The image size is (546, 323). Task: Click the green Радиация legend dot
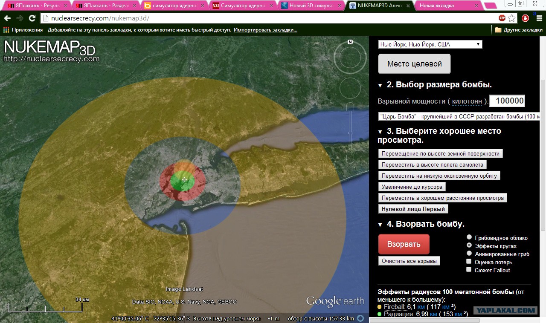(380, 314)
